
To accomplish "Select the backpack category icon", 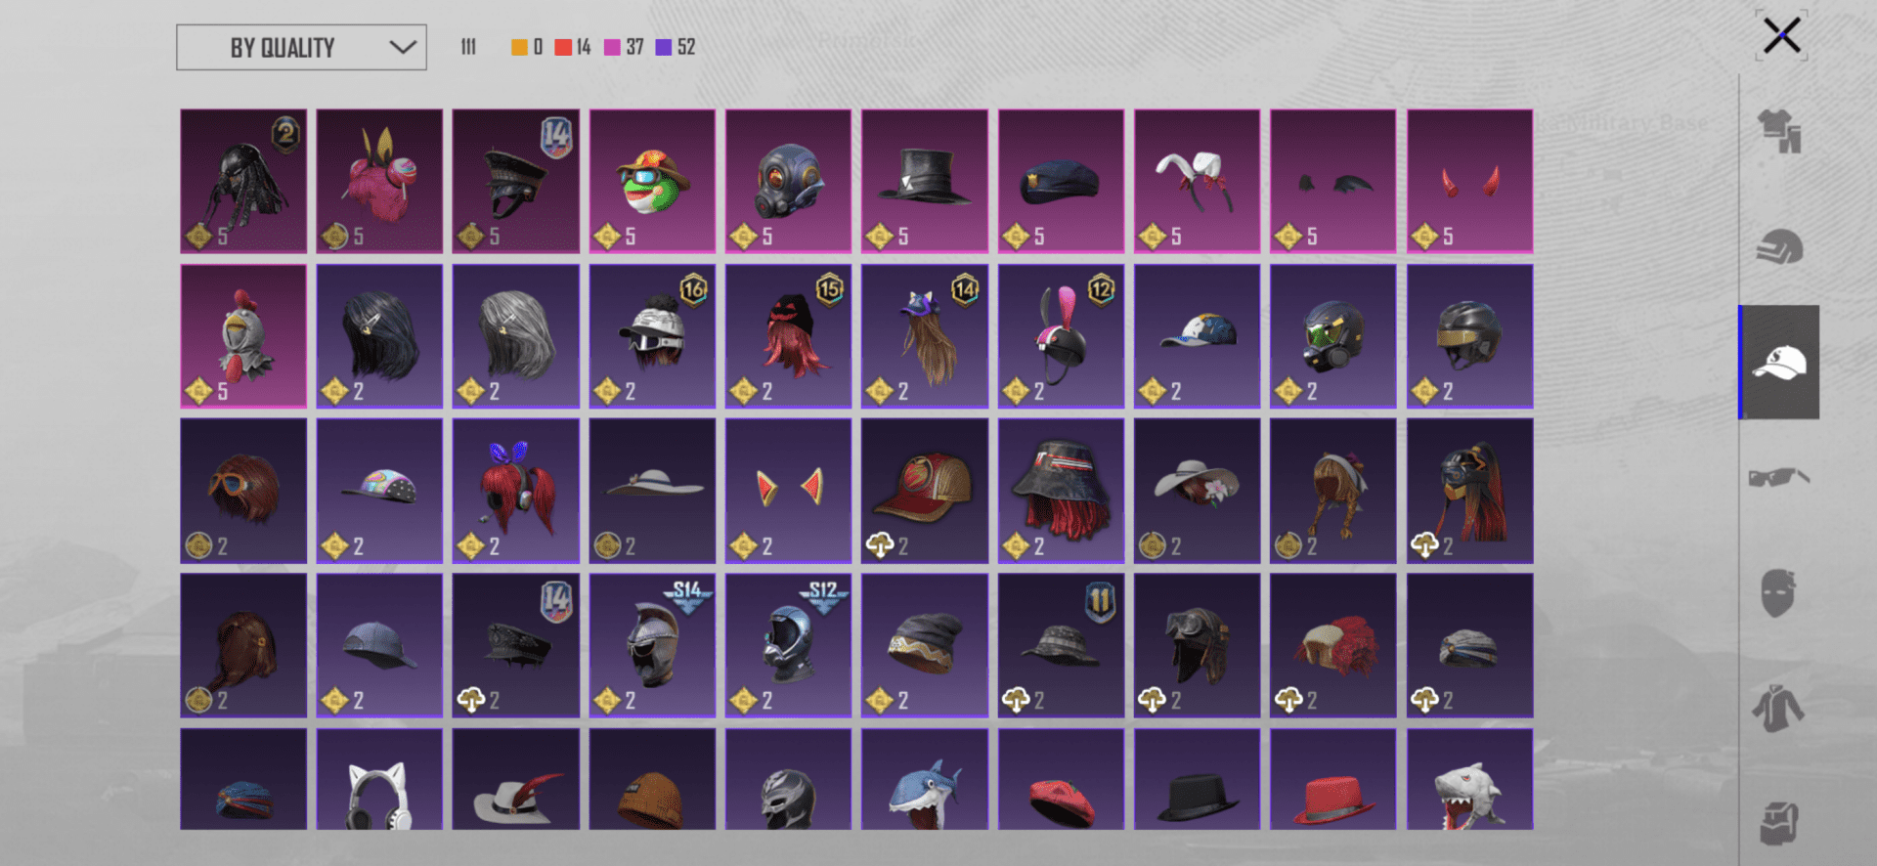I will (x=1779, y=823).
